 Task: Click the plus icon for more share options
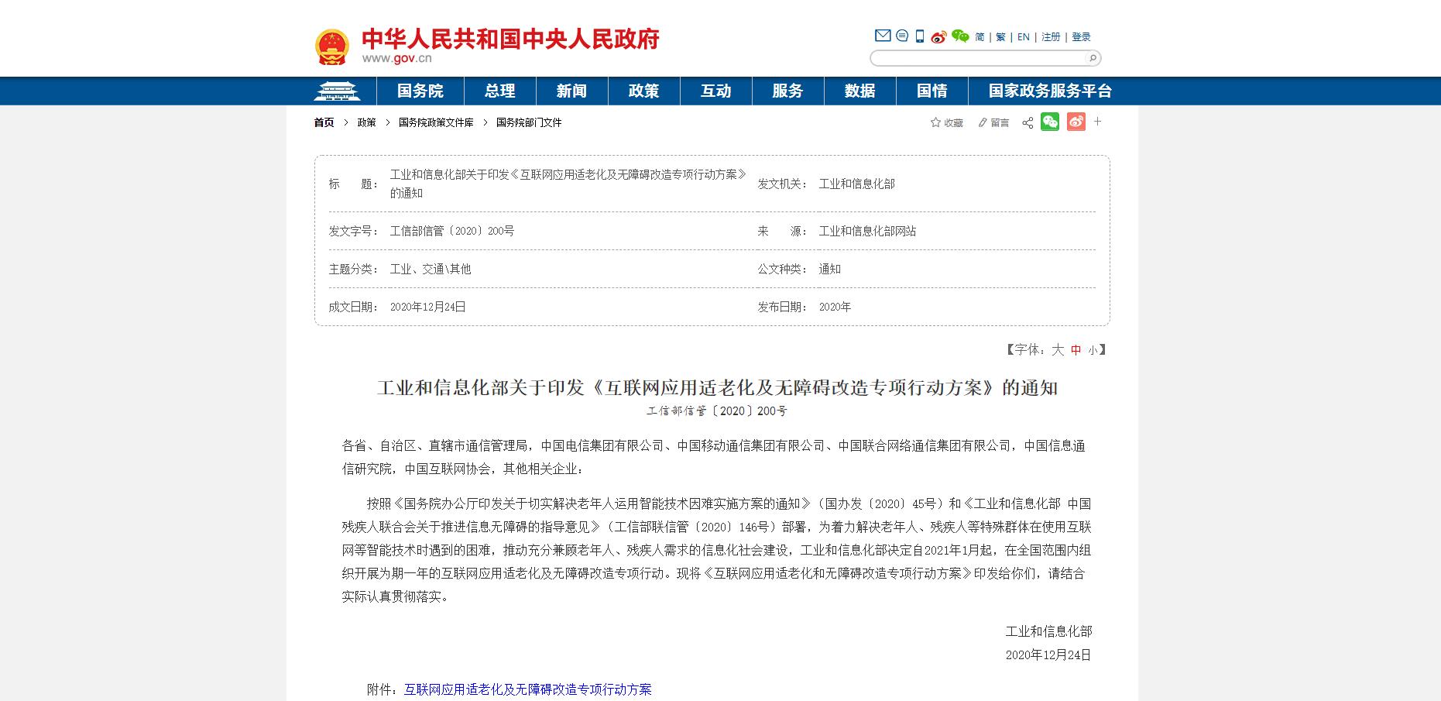tap(1097, 122)
